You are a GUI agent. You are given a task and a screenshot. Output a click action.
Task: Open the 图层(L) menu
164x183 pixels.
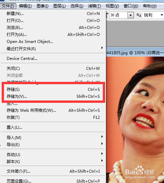click(60, 6)
